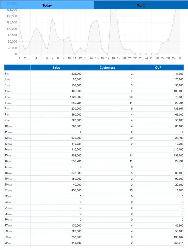Click sales value 2,128,000 on day 5
This screenshot has width=188, height=250.
[x=75, y=97]
